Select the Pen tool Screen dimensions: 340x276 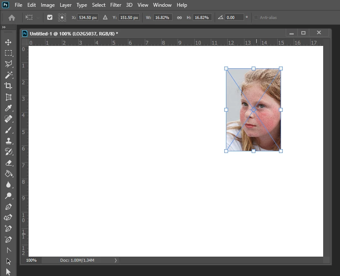point(8,206)
